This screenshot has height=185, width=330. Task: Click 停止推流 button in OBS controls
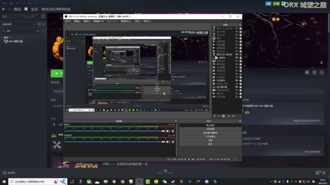(210, 125)
